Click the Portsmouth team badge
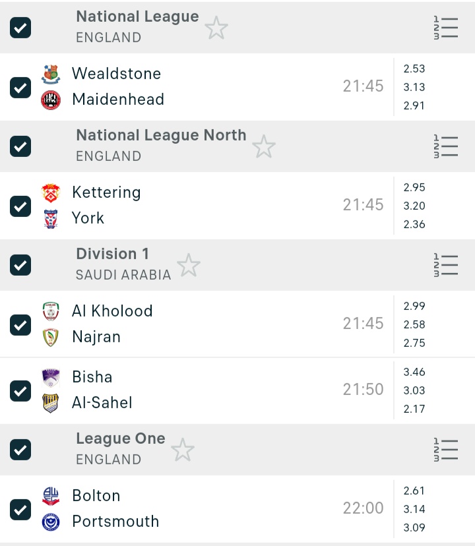The height and width of the screenshot is (546, 475). point(51,522)
